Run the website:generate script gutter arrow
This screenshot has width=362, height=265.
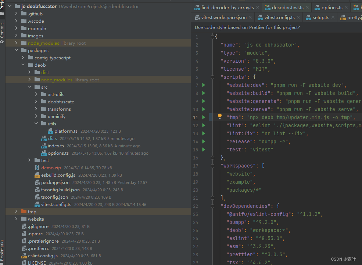(x=204, y=101)
